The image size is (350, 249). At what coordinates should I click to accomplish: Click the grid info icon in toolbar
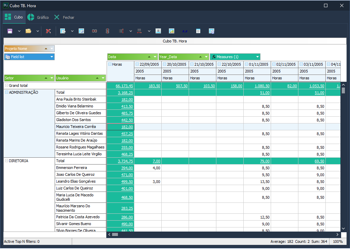(212, 31)
